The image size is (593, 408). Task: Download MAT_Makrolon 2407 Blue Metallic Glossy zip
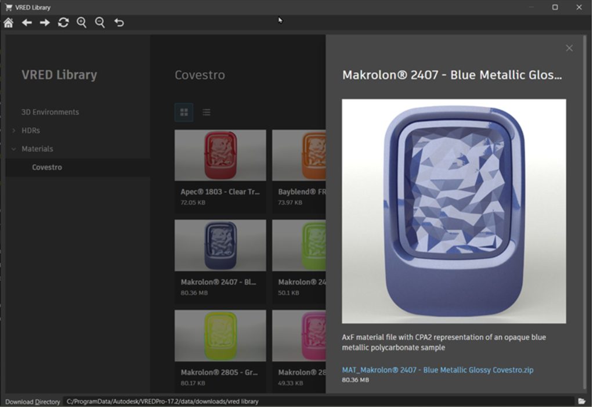point(437,370)
